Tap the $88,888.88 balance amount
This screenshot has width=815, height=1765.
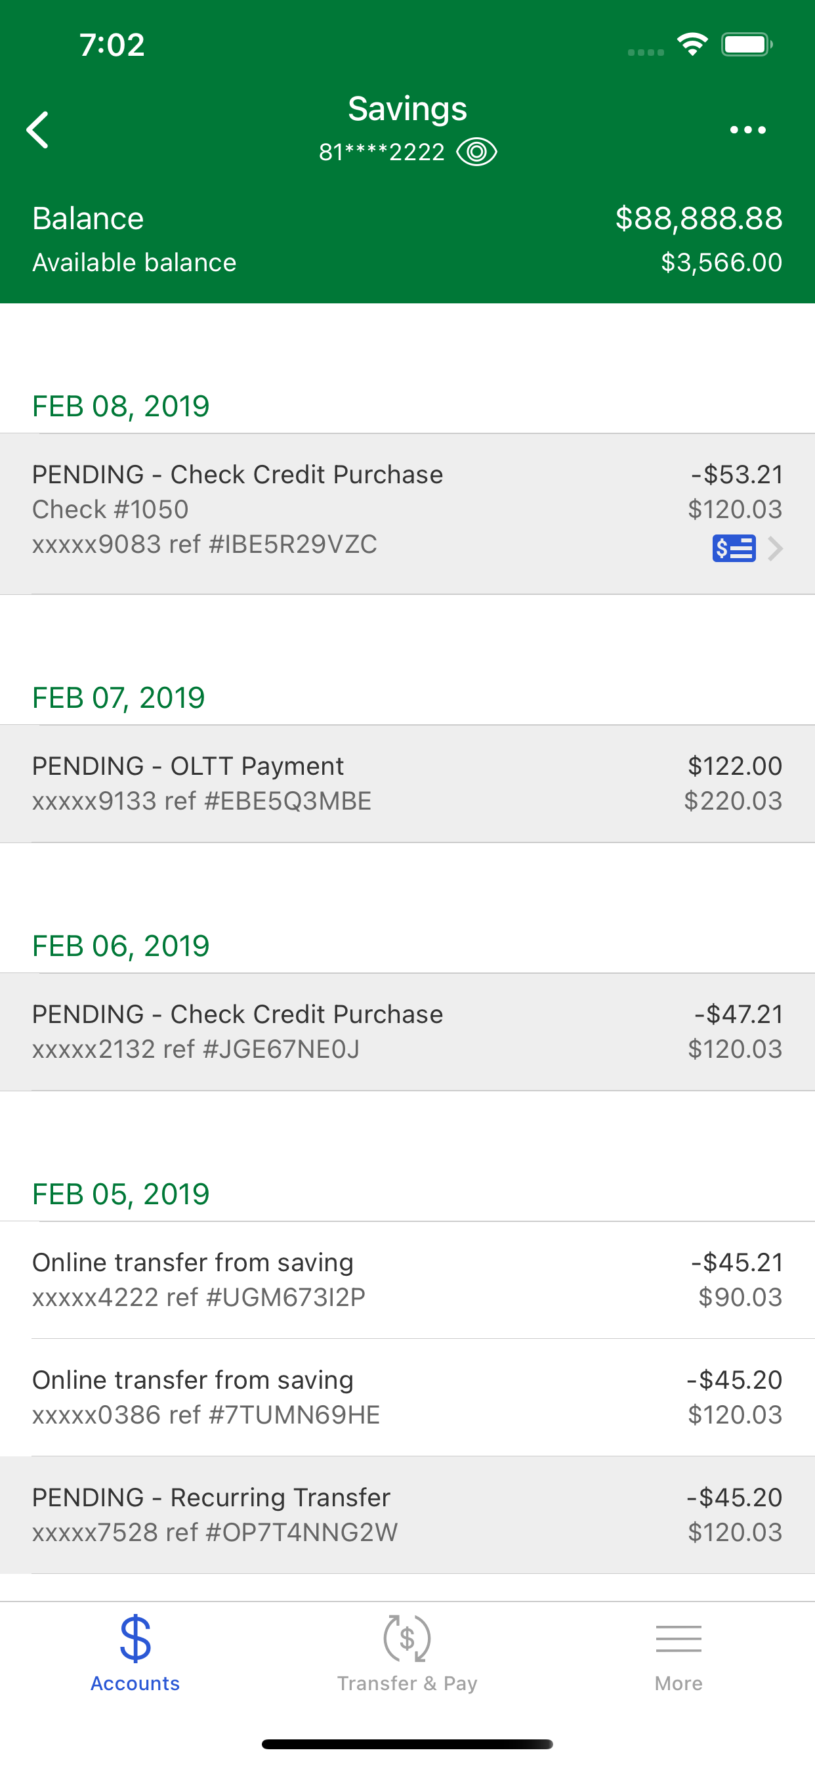[699, 219]
